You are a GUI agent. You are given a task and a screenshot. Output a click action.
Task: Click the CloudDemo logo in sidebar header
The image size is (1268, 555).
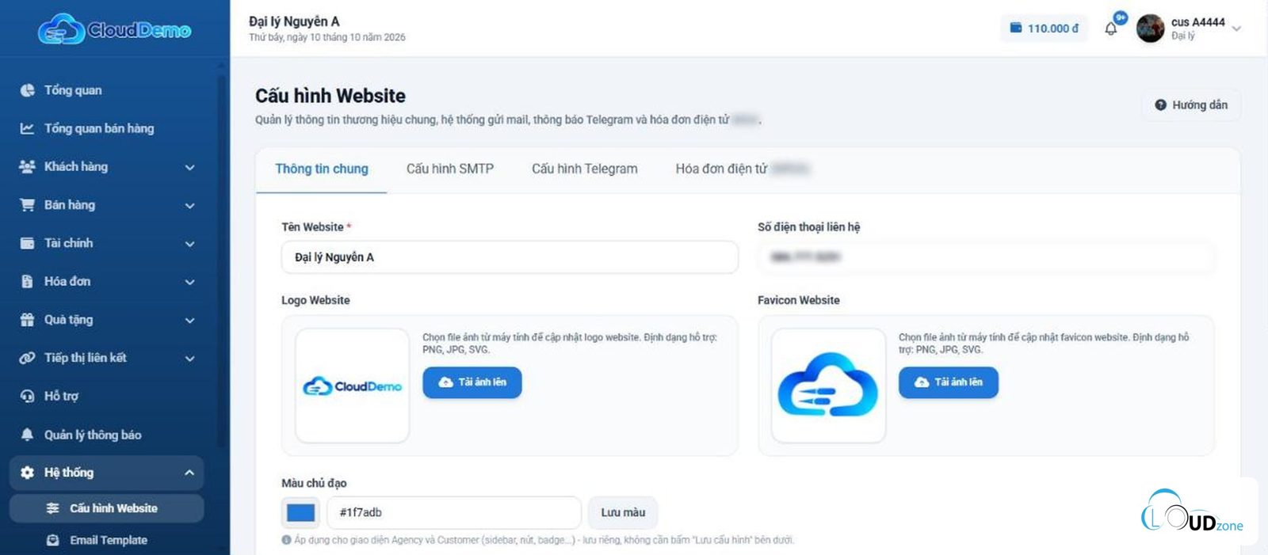(x=115, y=29)
